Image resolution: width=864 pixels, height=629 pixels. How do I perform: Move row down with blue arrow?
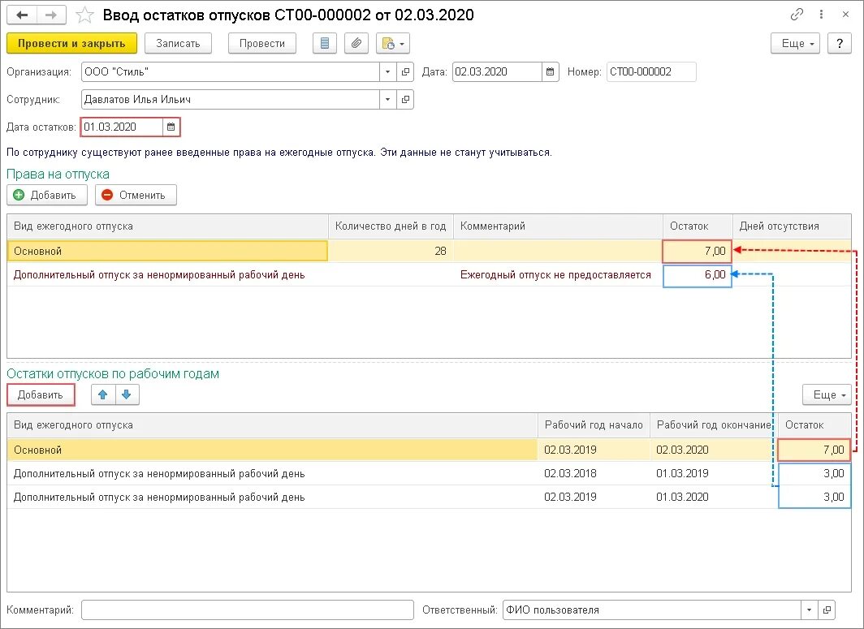pos(127,395)
